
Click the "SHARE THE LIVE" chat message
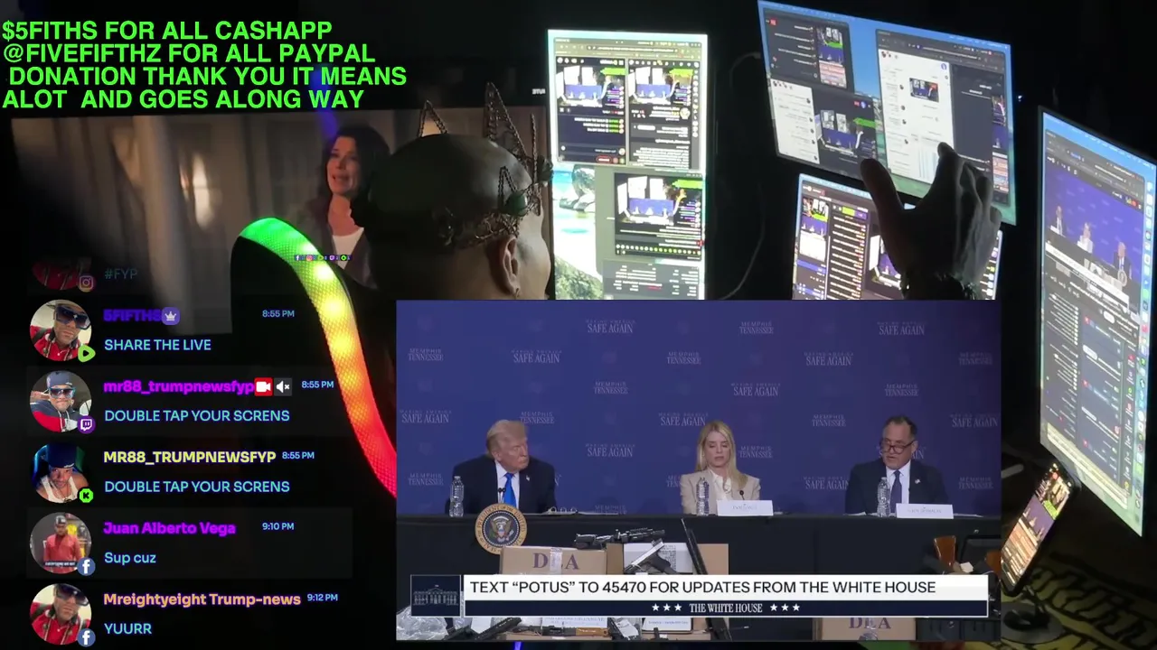pyautogui.click(x=157, y=345)
